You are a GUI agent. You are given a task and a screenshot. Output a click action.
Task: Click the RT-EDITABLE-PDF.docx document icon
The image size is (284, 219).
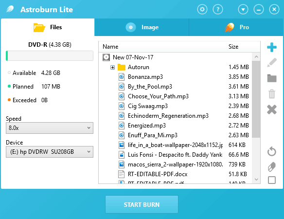pyautogui.click(x=121, y=174)
